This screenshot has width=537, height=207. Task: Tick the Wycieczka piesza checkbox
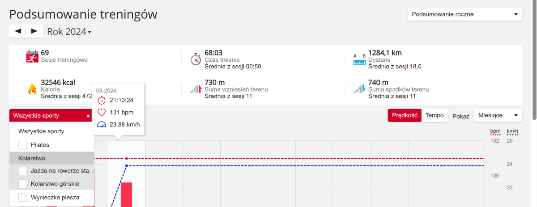(23, 197)
